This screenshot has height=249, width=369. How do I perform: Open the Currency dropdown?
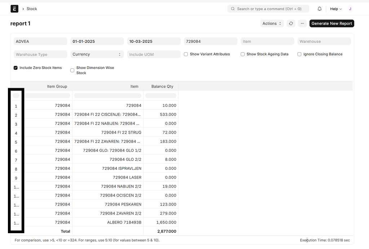click(x=97, y=54)
